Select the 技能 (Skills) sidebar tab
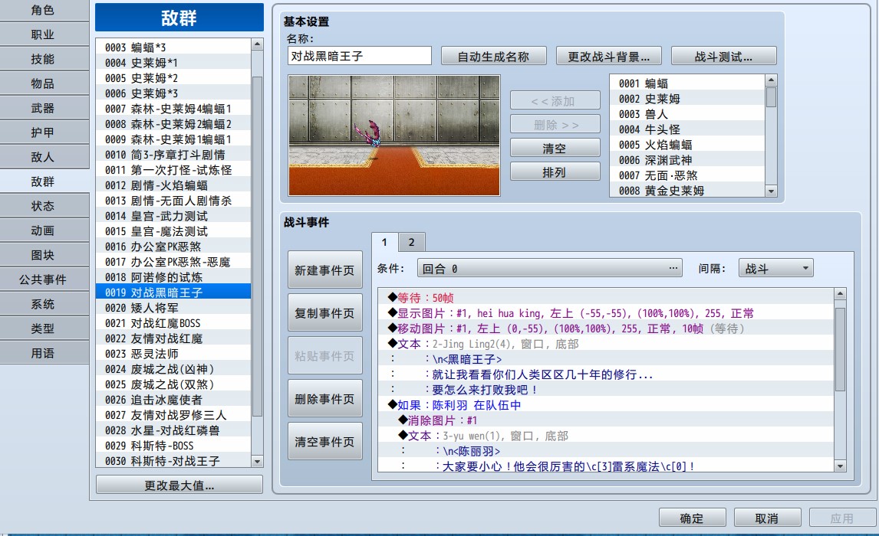Screen dimensions: 879x536 point(43,59)
